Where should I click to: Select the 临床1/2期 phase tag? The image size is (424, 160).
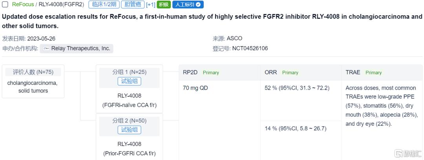(103, 5)
